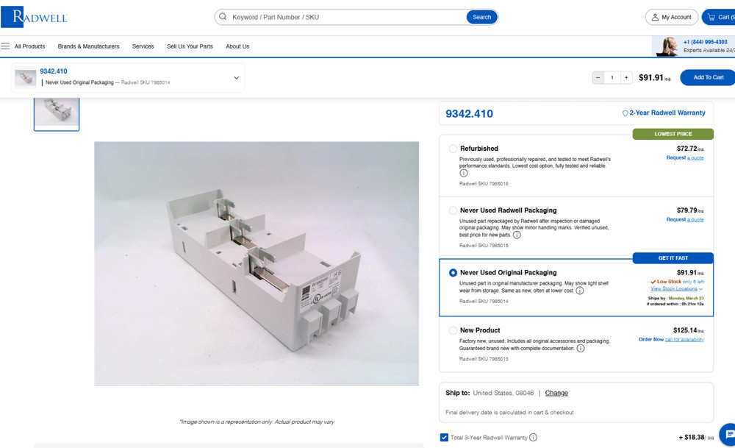The height and width of the screenshot is (448, 735).
Task: Open the All Products menu
Action: (x=29, y=46)
